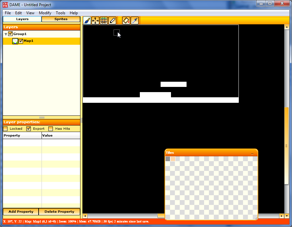Open the Tools menu

(61, 13)
